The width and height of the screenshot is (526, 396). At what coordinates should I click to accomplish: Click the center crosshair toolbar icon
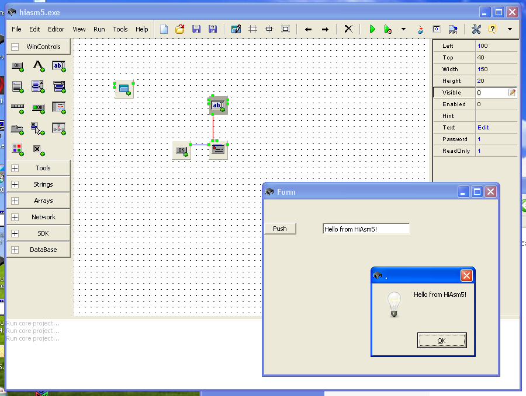pyautogui.click(x=269, y=29)
